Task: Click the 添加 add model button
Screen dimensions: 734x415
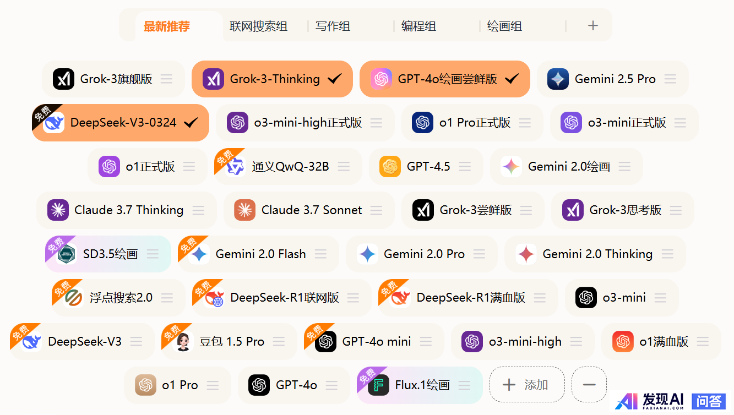Action: (x=527, y=385)
